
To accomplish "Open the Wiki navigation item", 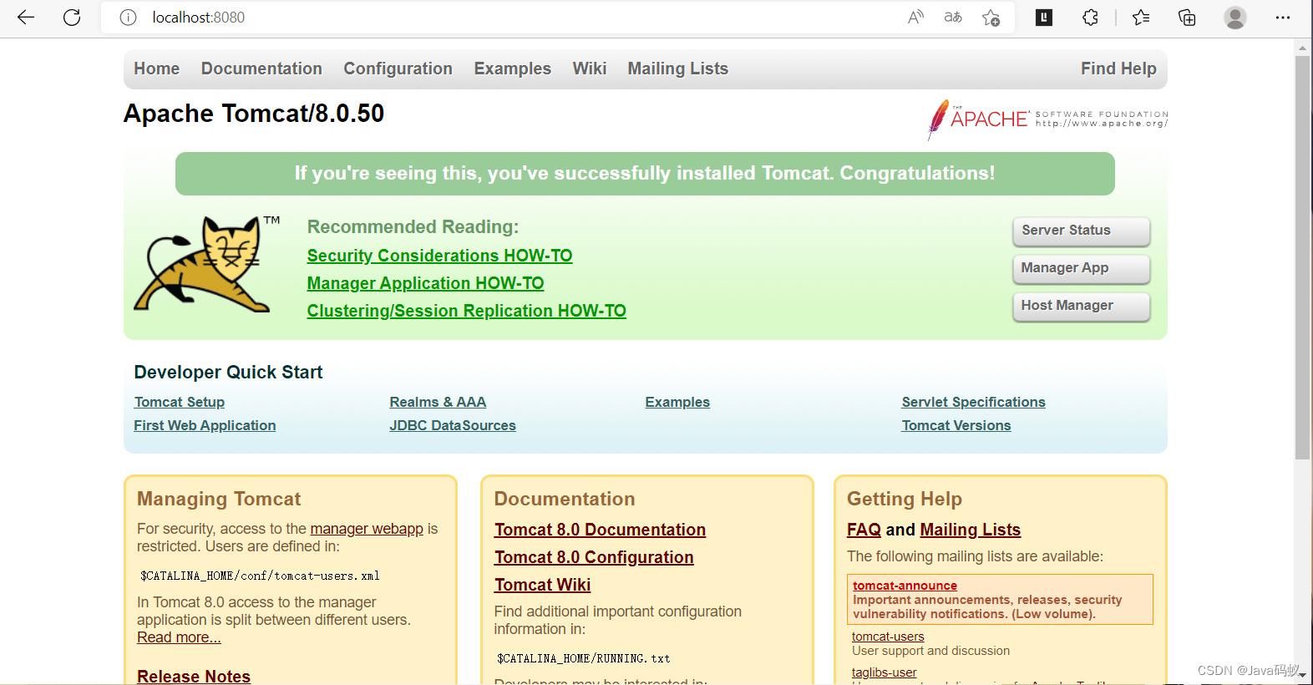I will [x=590, y=68].
